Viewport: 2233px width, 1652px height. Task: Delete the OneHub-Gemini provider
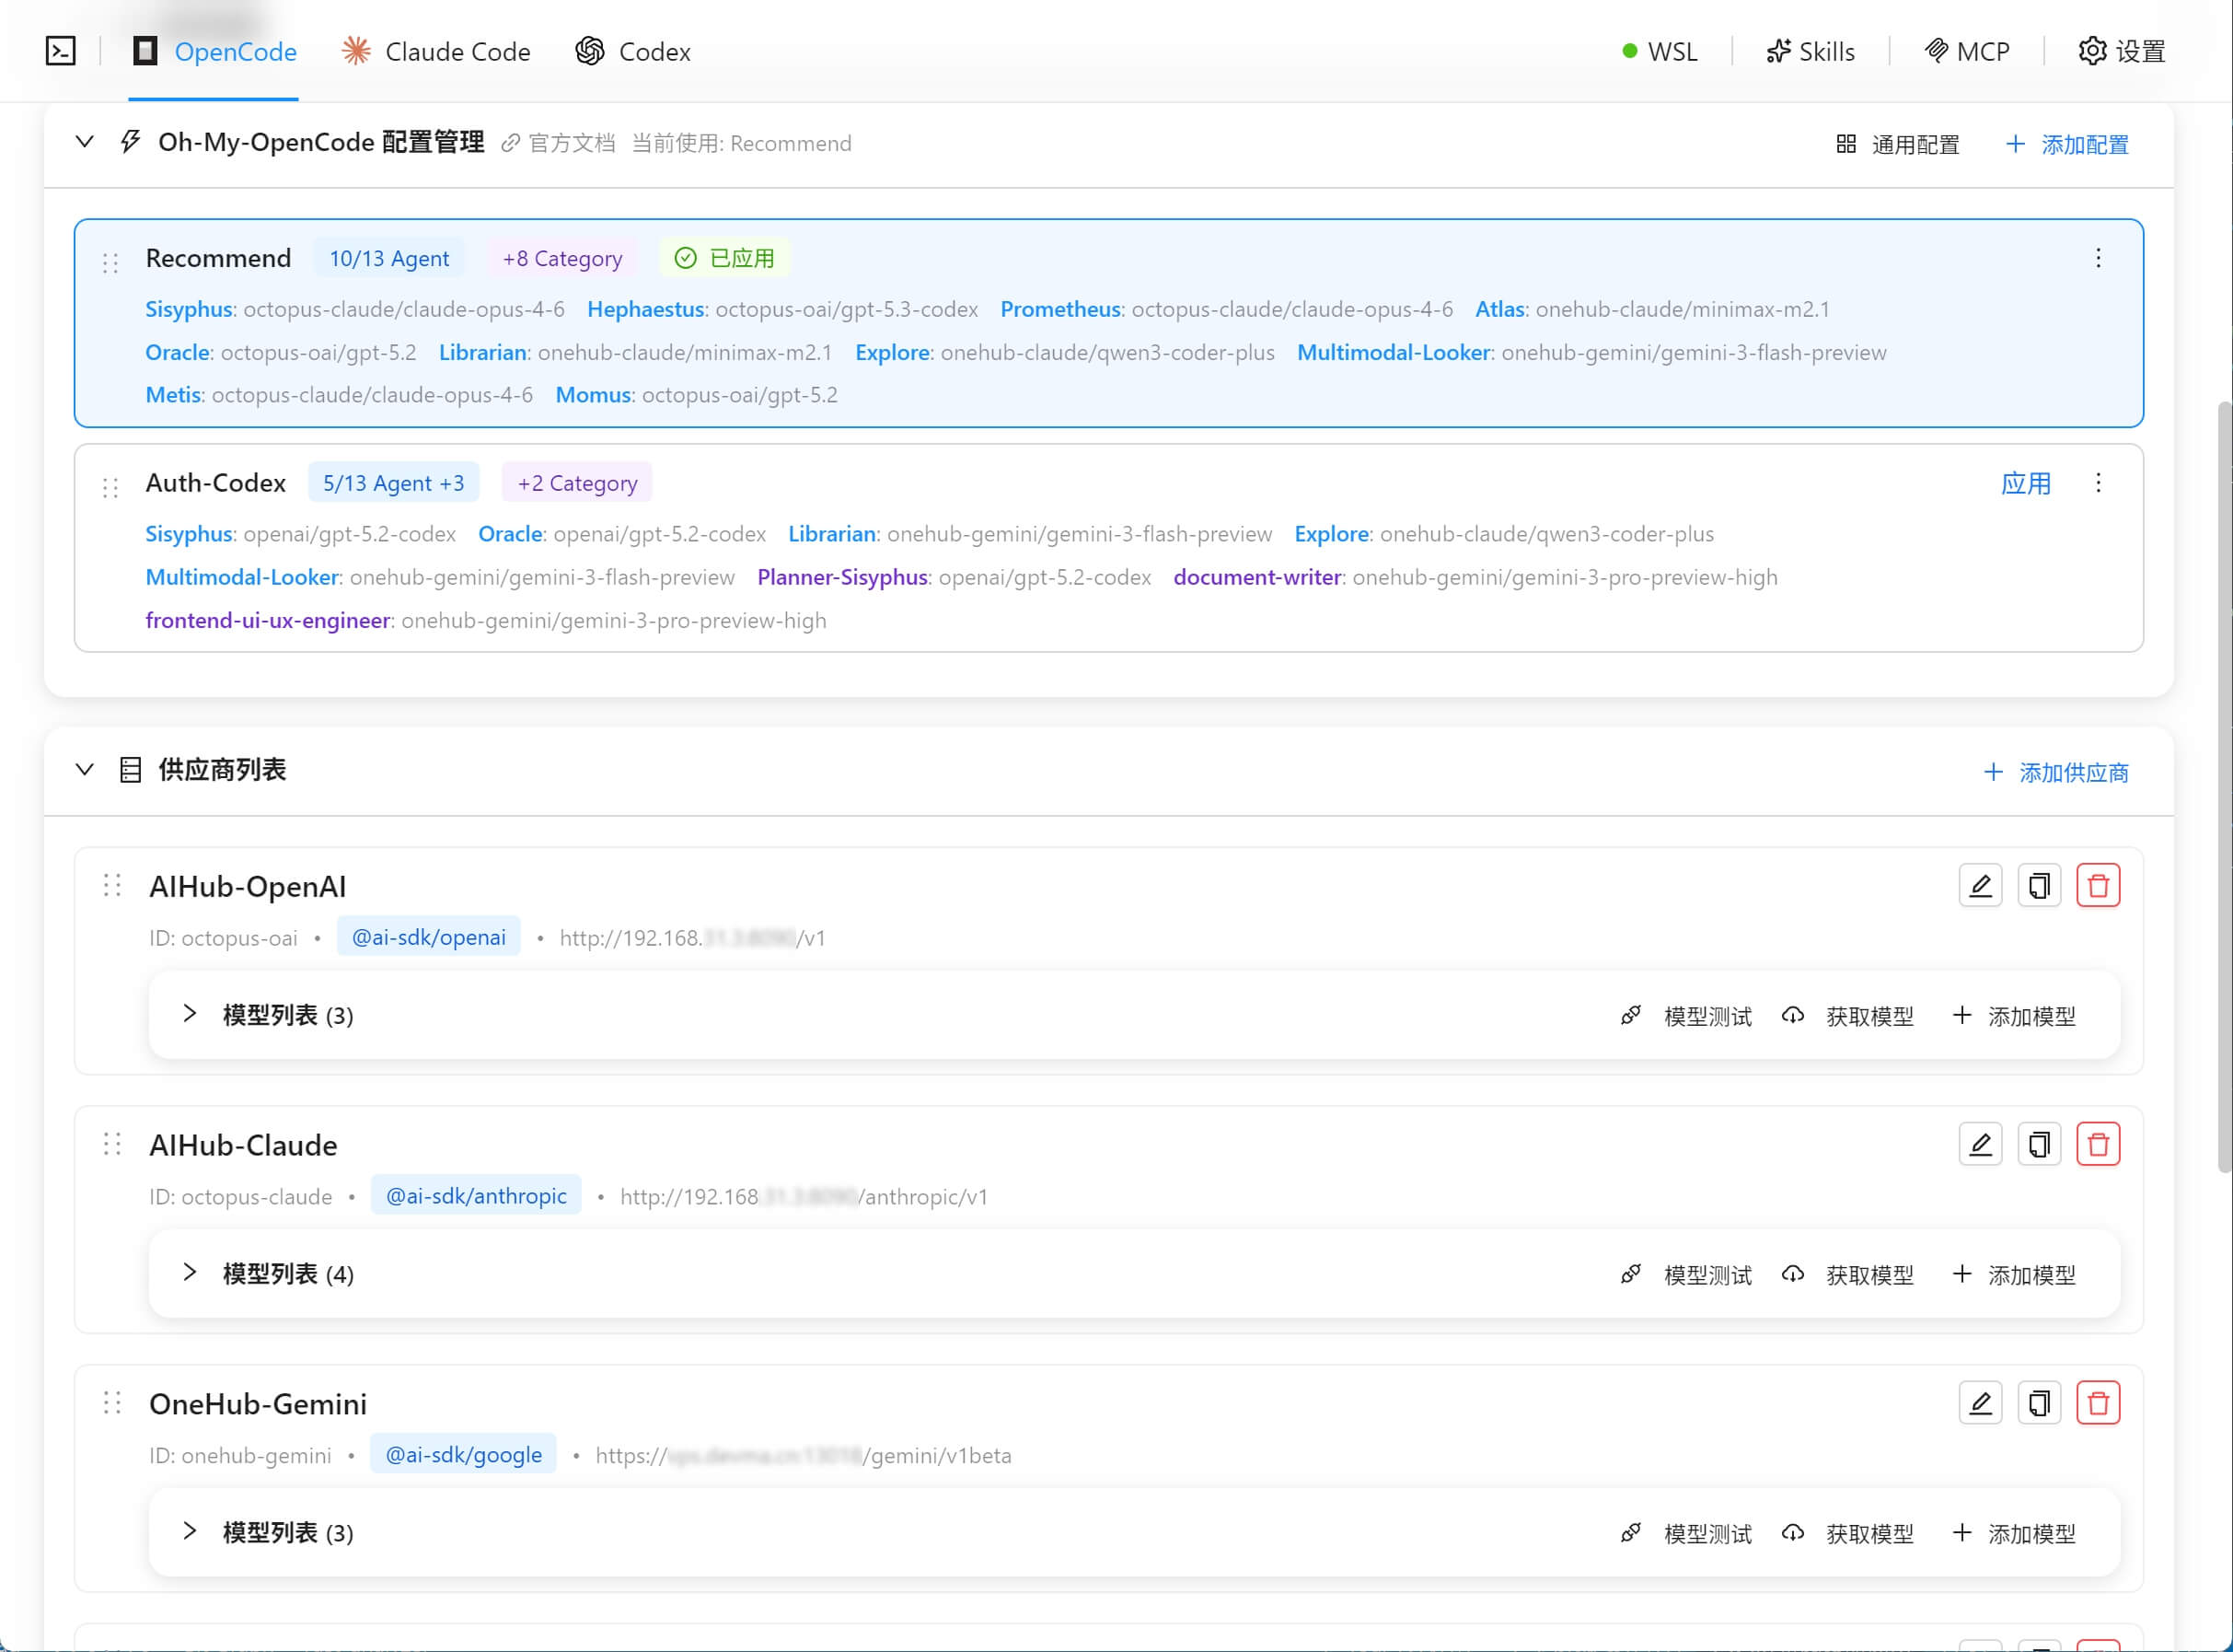coord(2098,1403)
